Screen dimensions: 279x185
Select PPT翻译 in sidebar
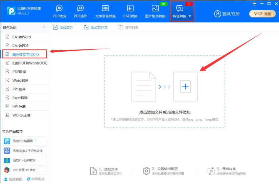(x=25, y=89)
